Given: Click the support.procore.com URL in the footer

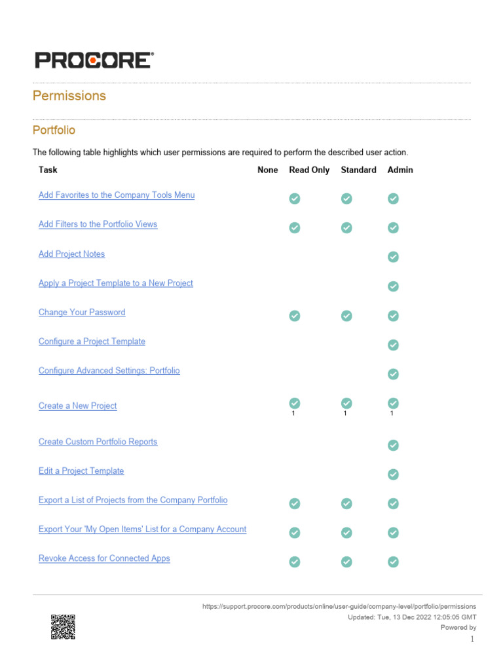Looking at the screenshot, I should click(x=339, y=607).
